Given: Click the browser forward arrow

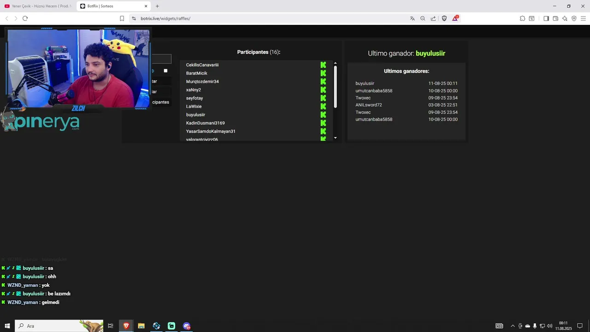Looking at the screenshot, I should [x=16, y=18].
